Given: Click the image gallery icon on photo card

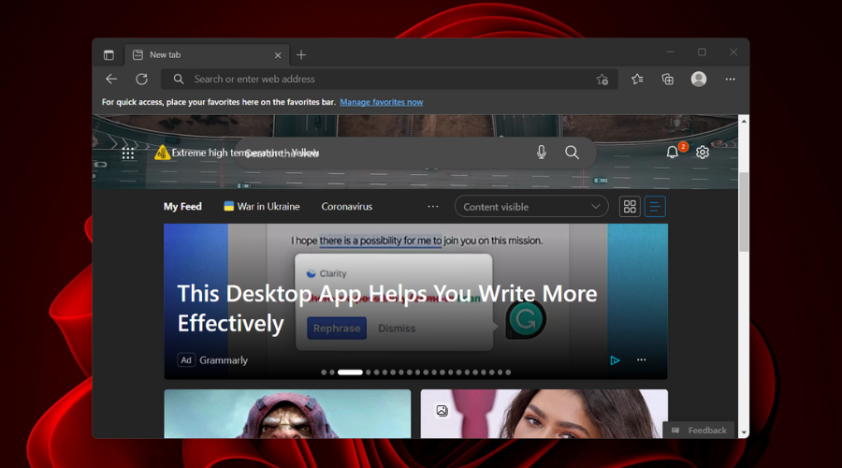Looking at the screenshot, I should [442, 411].
